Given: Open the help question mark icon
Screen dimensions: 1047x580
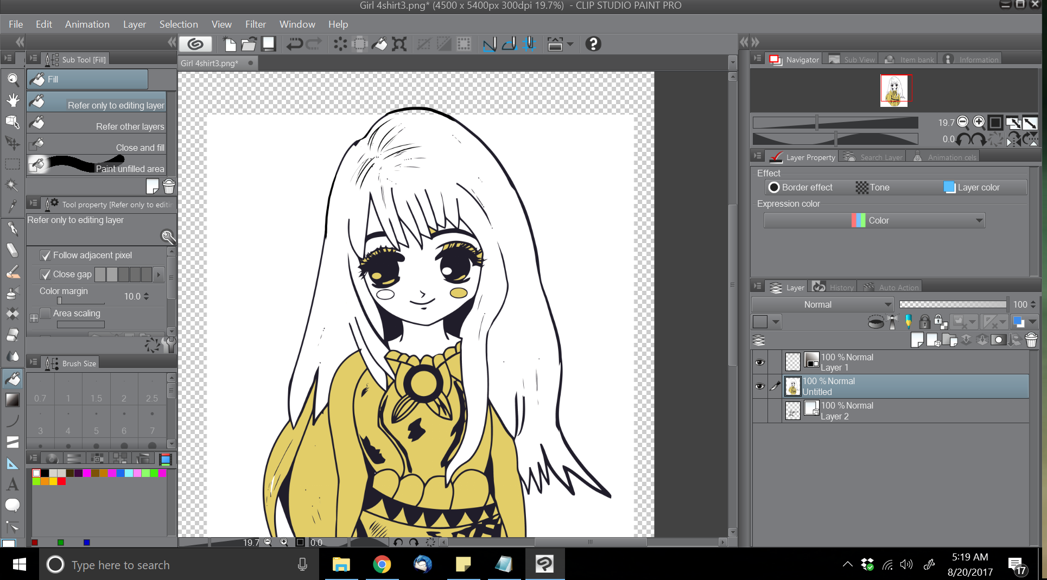Looking at the screenshot, I should pyautogui.click(x=593, y=44).
